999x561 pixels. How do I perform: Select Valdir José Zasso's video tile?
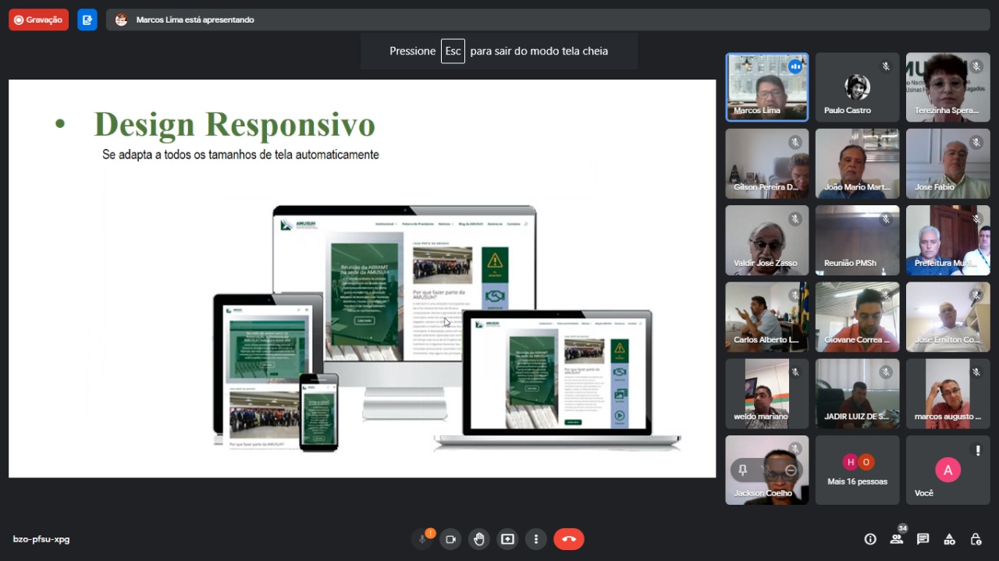pos(767,240)
